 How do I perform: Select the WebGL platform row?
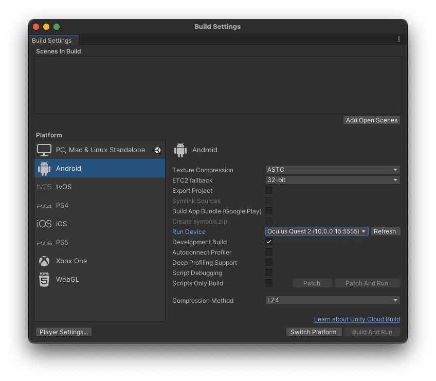pos(100,280)
